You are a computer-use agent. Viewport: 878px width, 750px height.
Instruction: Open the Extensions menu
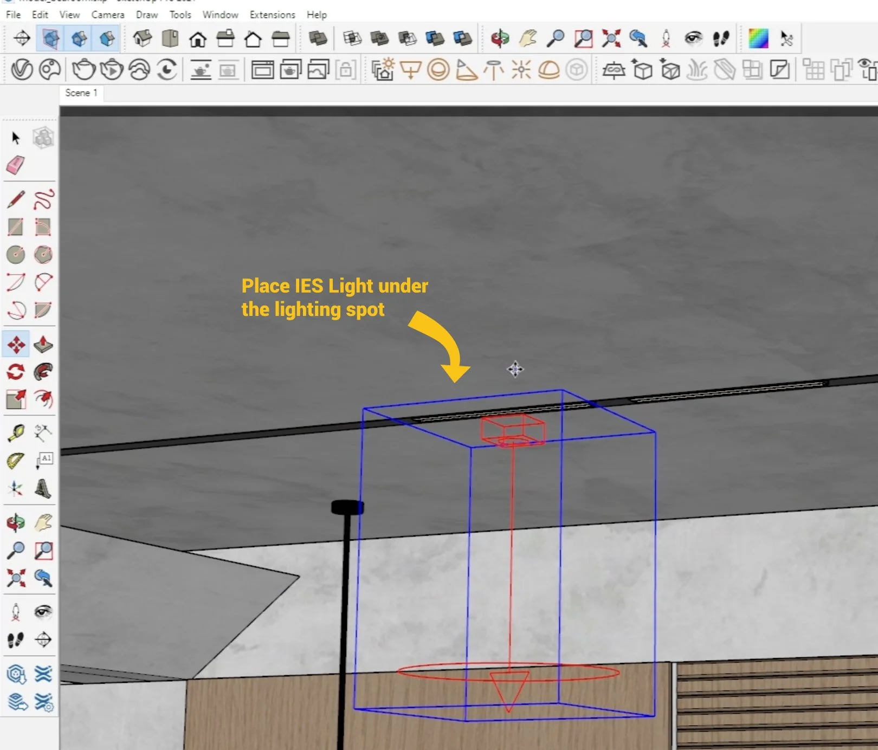[x=272, y=15]
